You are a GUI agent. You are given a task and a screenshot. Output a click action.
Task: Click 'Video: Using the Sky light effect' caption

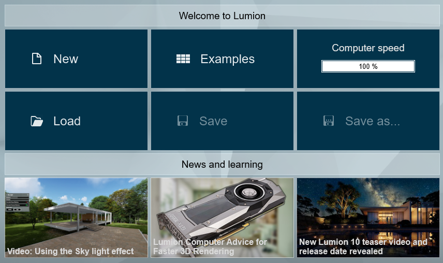(x=70, y=252)
